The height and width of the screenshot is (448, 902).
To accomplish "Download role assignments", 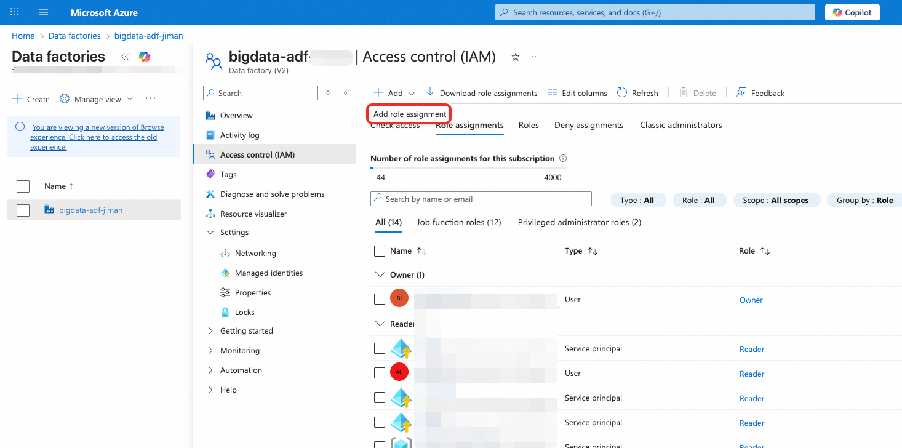I will 482,93.
